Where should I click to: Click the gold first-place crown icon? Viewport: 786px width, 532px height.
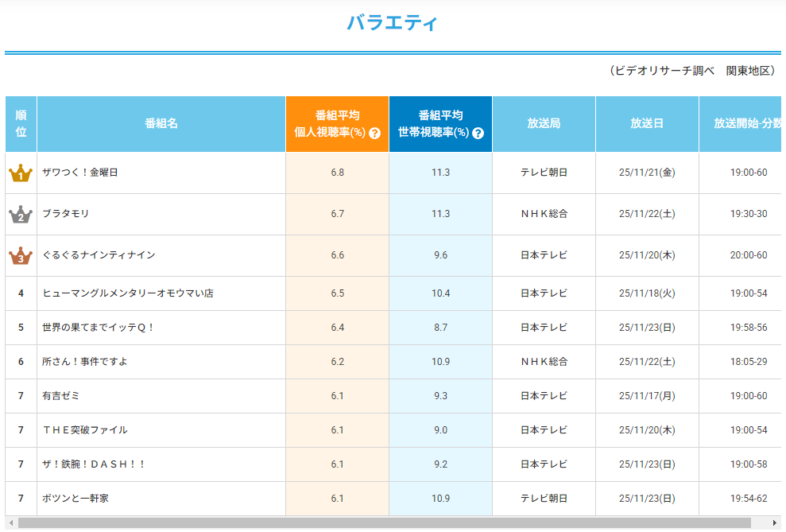tap(21, 173)
